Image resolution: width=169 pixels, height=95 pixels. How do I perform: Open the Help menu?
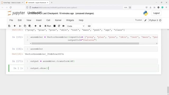click(x=81, y=20)
